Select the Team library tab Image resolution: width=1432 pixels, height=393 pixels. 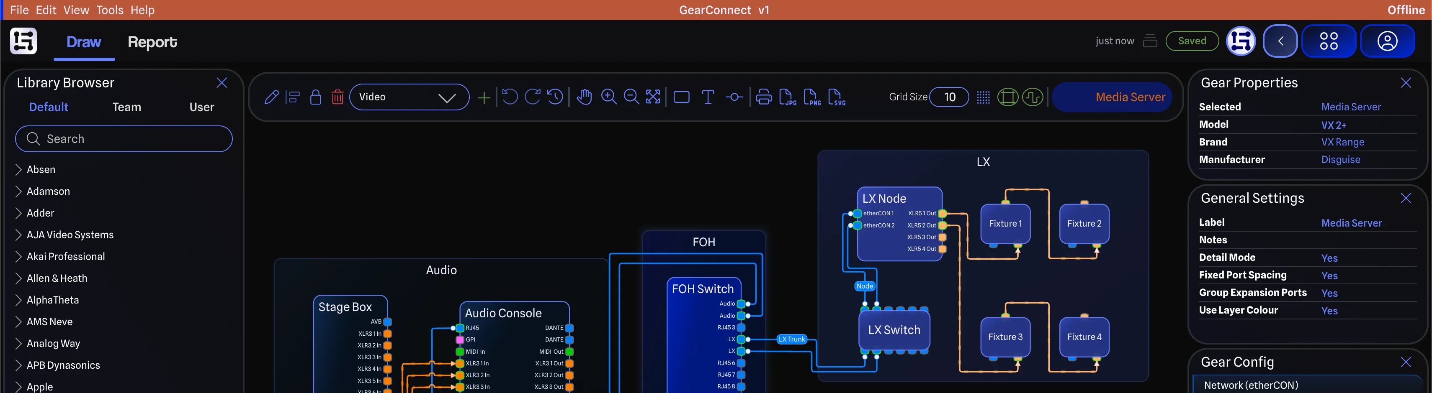click(x=127, y=107)
